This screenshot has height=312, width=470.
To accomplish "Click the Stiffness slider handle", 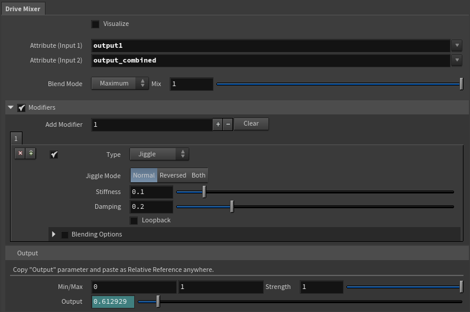I will point(204,192).
